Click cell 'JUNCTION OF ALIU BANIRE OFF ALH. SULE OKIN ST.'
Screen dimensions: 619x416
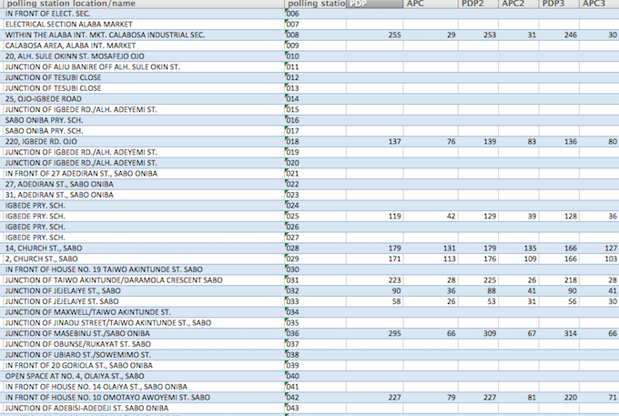(142, 66)
